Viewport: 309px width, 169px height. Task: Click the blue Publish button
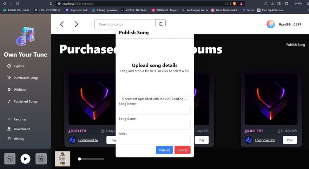164,150
